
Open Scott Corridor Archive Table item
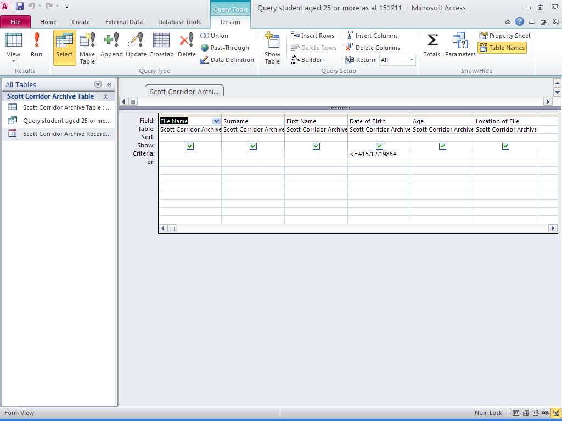pyautogui.click(x=59, y=107)
